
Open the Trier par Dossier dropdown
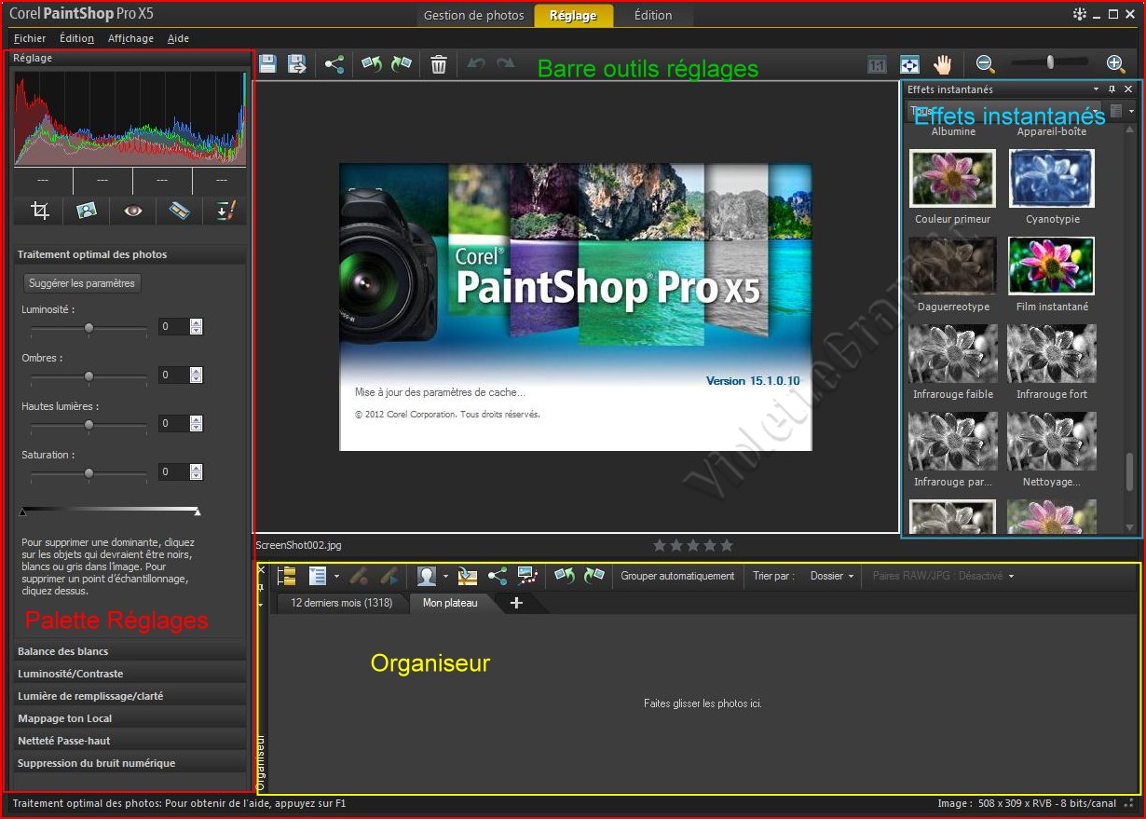click(832, 576)
